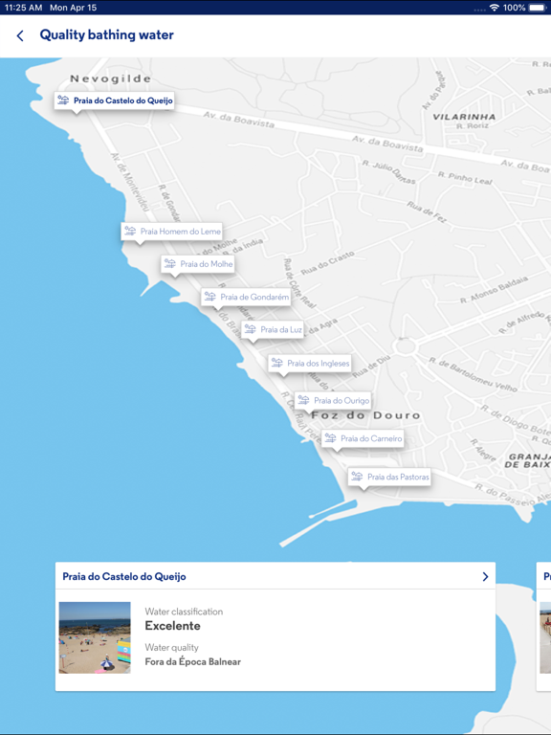Viewport: 551px width, 735px height.
Task: Tap the beach icon on Praia do Carneiro marker
Action: (330, 438)
